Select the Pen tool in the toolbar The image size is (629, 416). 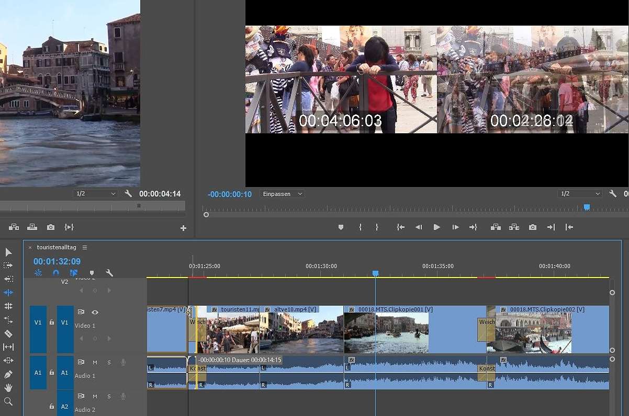coord(8,374)
